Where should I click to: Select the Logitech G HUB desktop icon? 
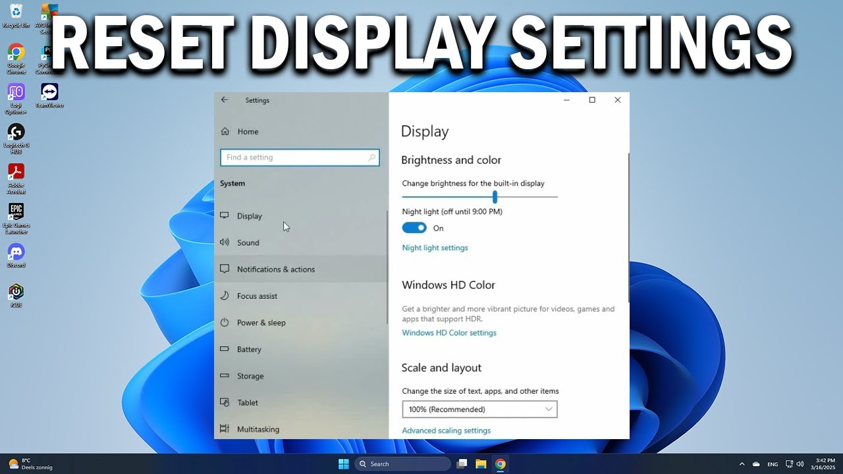pos(16,138)
